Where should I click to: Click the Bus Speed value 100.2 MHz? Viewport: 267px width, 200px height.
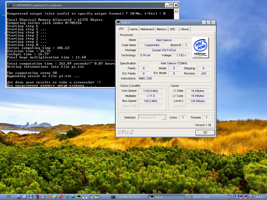151,101
